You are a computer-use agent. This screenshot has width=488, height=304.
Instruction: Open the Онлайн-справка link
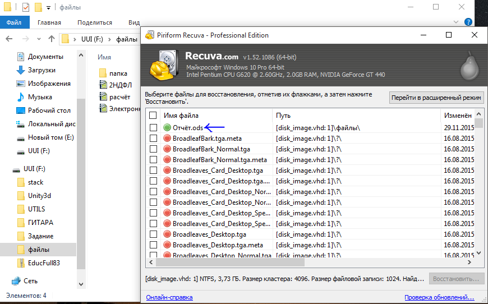(169, 297)
